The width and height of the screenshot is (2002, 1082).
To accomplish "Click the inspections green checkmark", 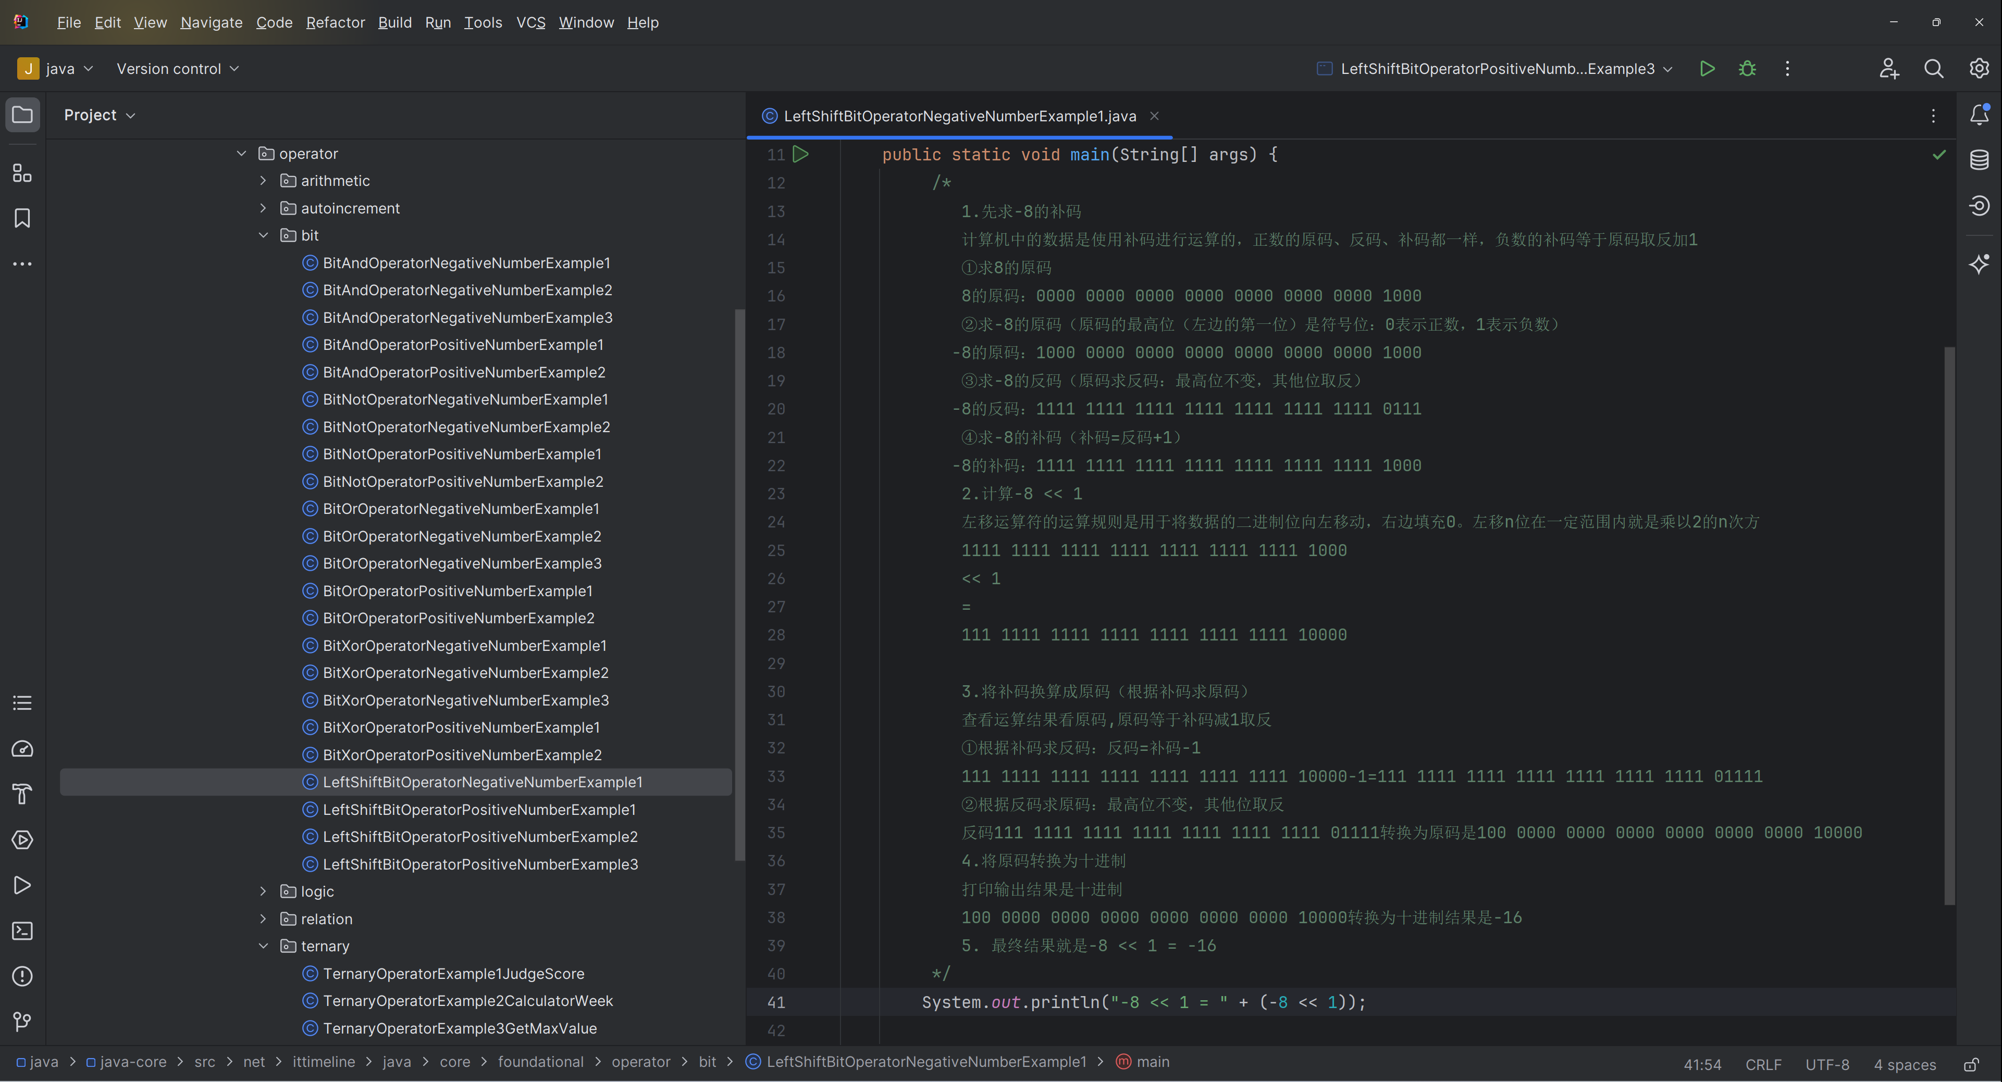I will coord(1939,155).
